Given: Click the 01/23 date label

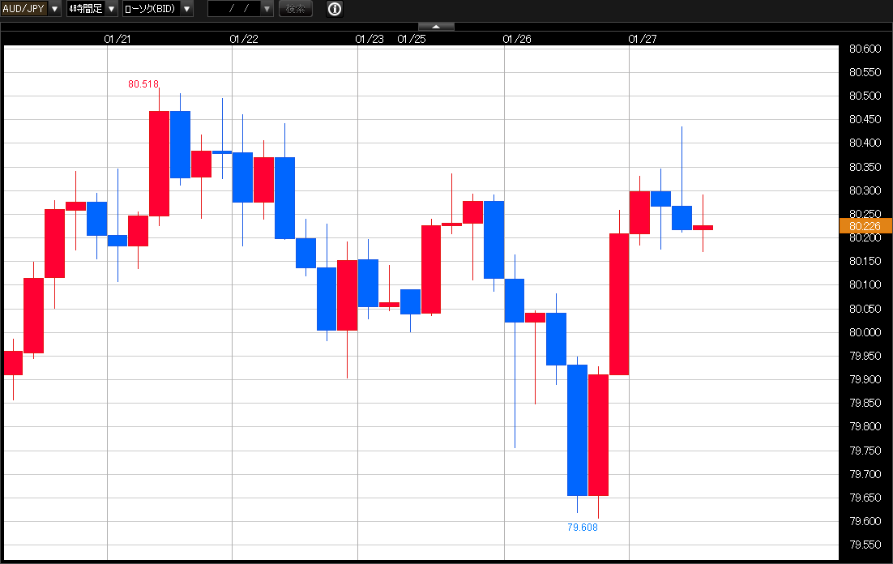Looking at the screenshot, I should pyautogui.click(x=370, y=40).
